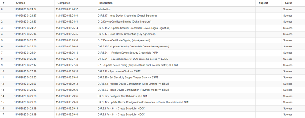Select 'DSR5.1 for 4.8.1 - Create Schedule -> DCC'
Image resolution: width=305 pixels, height=118 pixels.
point(121,115)
